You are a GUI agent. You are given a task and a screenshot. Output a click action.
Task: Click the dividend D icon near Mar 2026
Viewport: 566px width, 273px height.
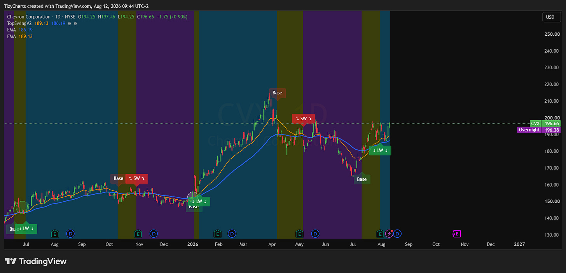pos(232,233)
